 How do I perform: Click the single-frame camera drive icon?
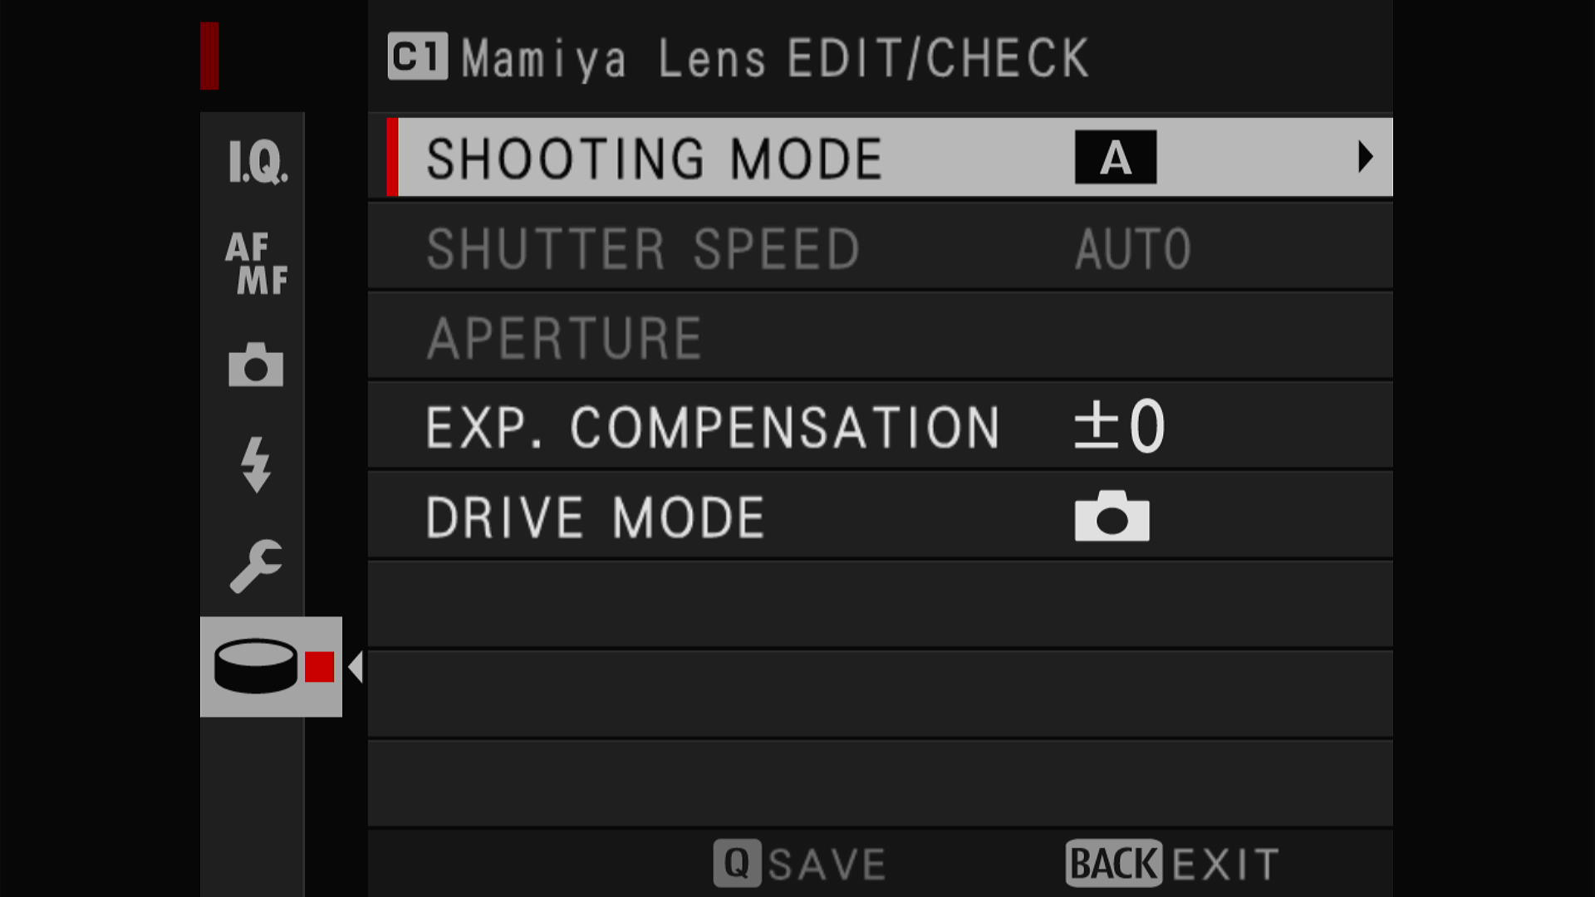point(1112,516)
